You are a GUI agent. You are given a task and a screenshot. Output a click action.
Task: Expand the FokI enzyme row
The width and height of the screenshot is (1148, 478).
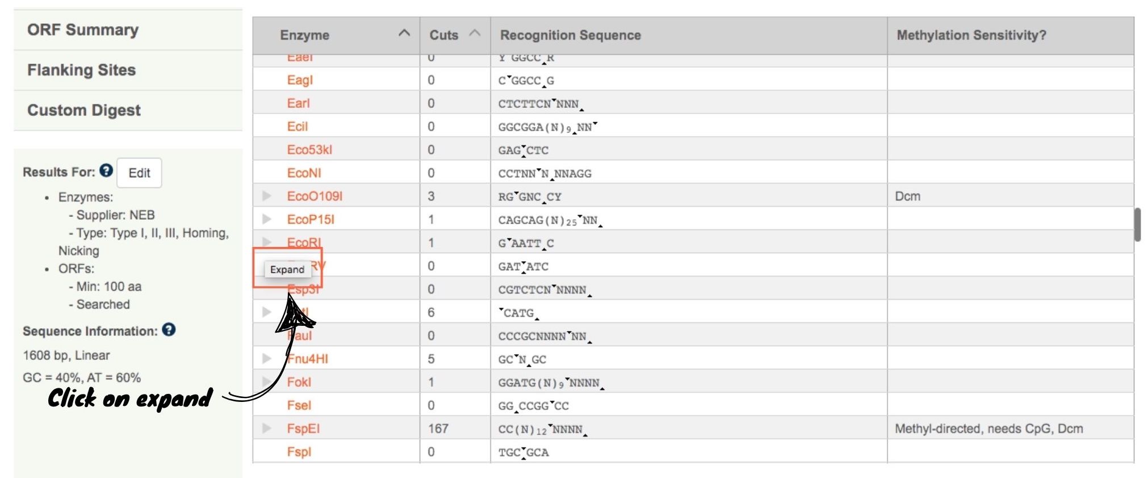pyautogui.click(x=266, y=381)
